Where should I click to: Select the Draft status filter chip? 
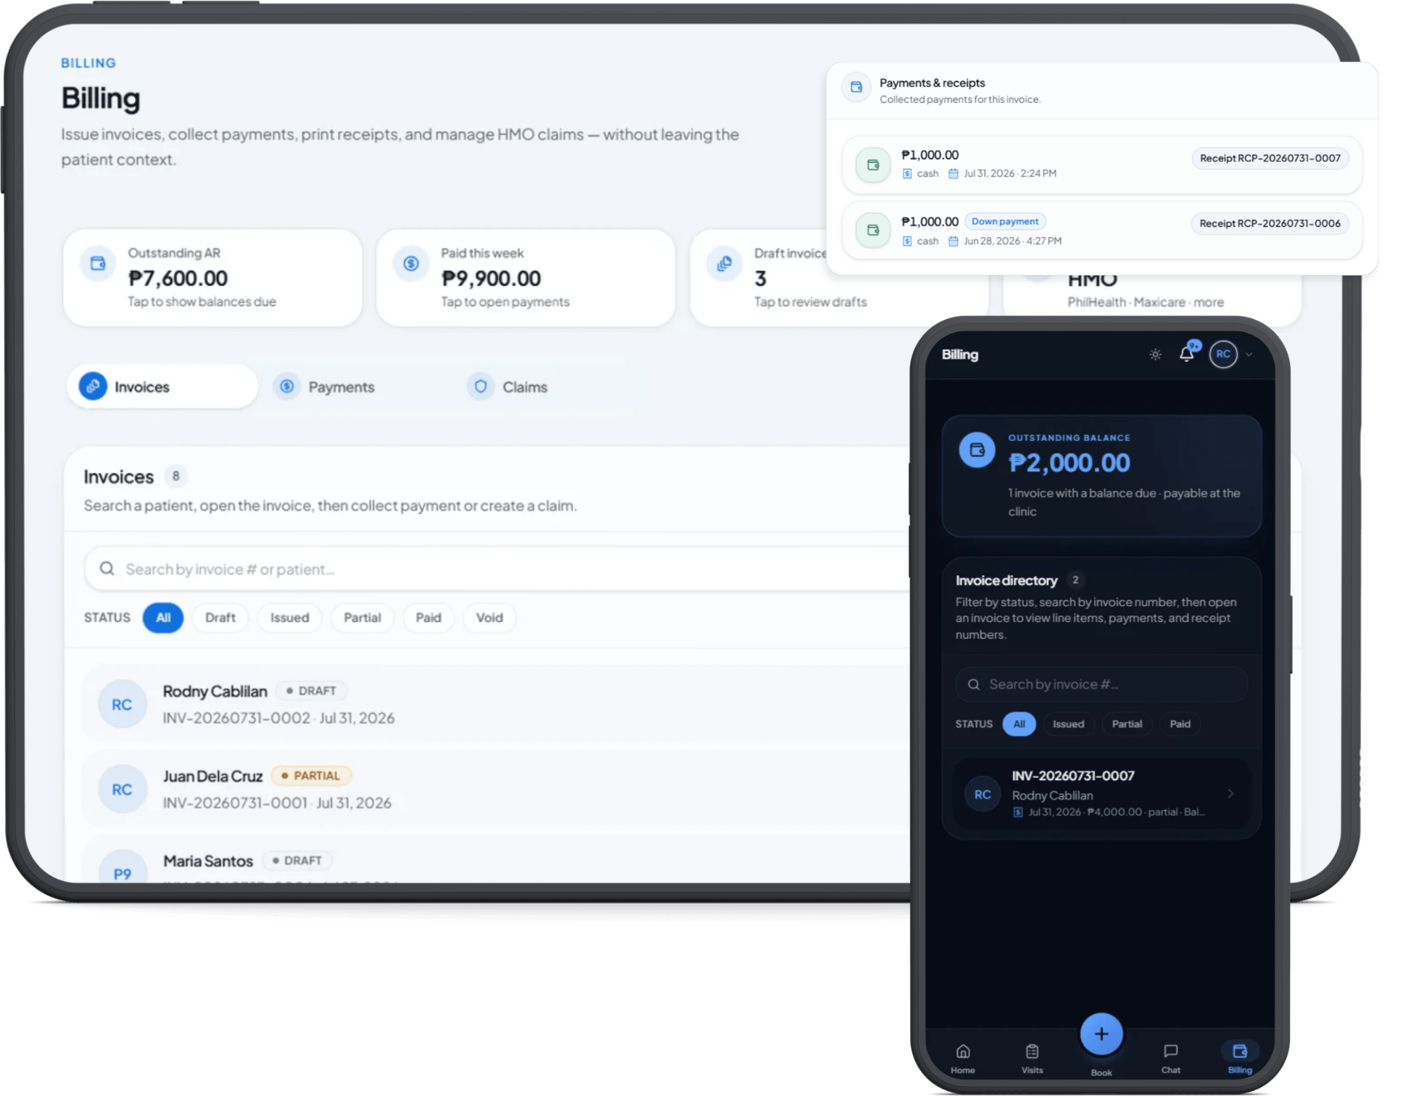coord(220,618)
